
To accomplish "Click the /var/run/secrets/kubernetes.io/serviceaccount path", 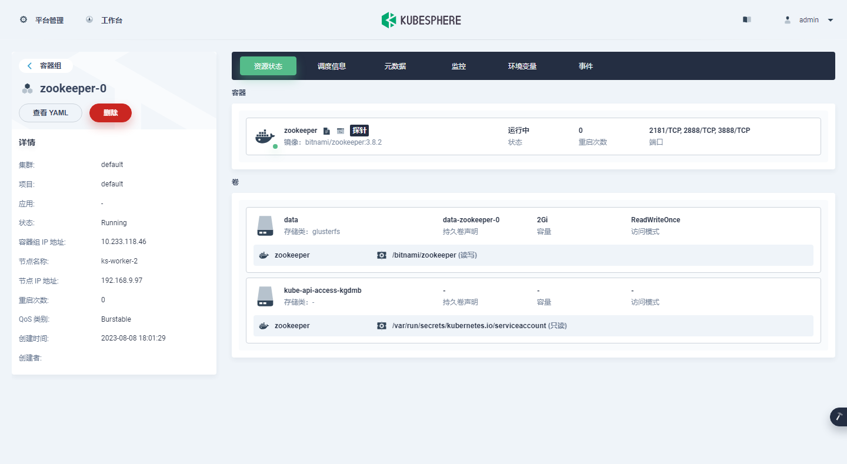I will point(469,326).
